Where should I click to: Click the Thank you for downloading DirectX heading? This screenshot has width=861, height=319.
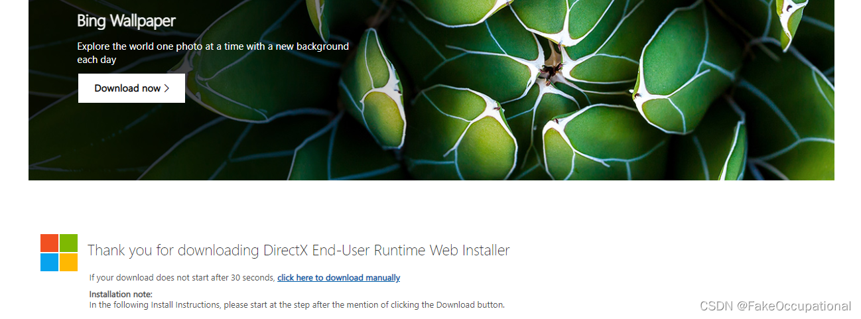tap(298, 250)
